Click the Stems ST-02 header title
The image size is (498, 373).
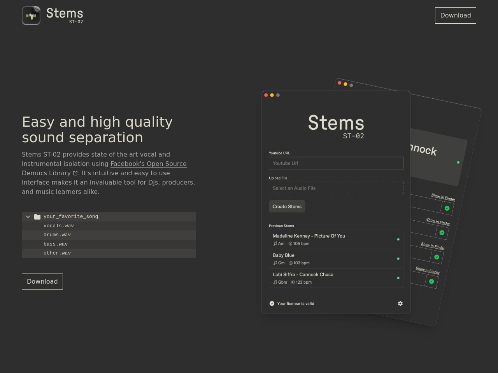(65, 16)
